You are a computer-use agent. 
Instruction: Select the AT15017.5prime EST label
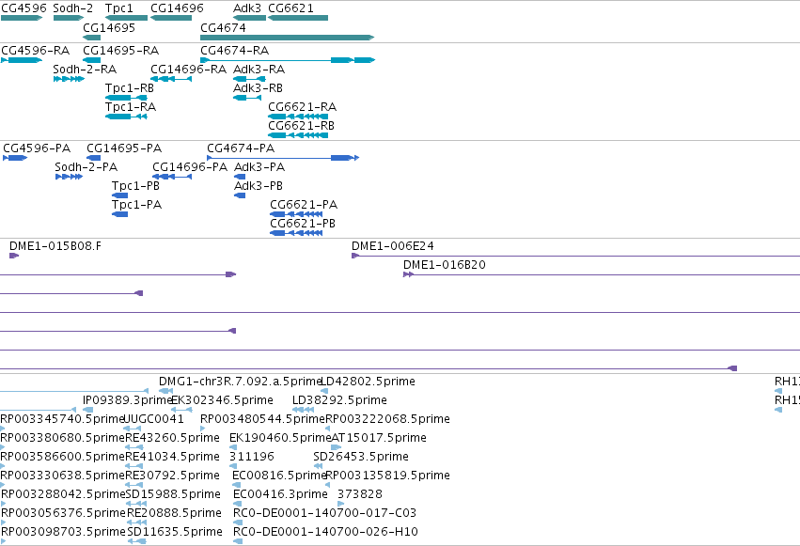(379, 438)
